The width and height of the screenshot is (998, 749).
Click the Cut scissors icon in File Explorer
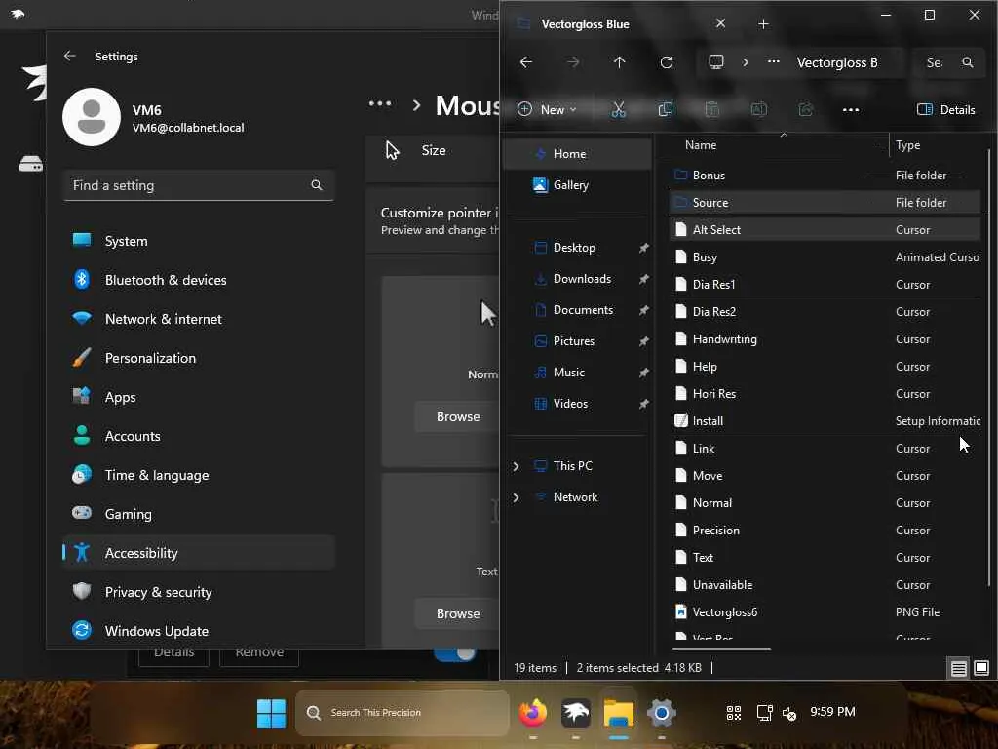(x=618, y=109)
